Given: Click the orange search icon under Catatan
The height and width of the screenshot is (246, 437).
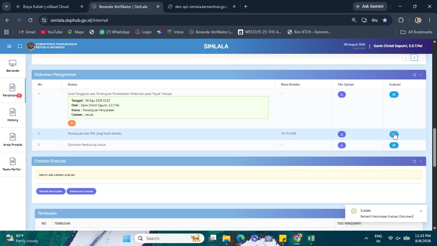Looking at the screenshot, I should pyautogui.click(x=72, y=123).
